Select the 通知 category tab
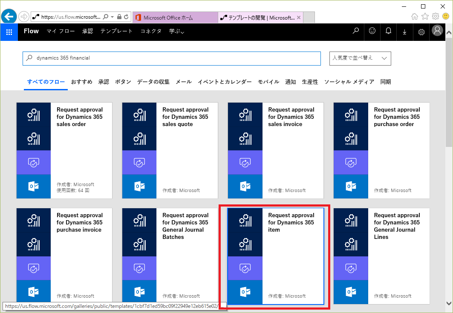 (x=291, y=82)
